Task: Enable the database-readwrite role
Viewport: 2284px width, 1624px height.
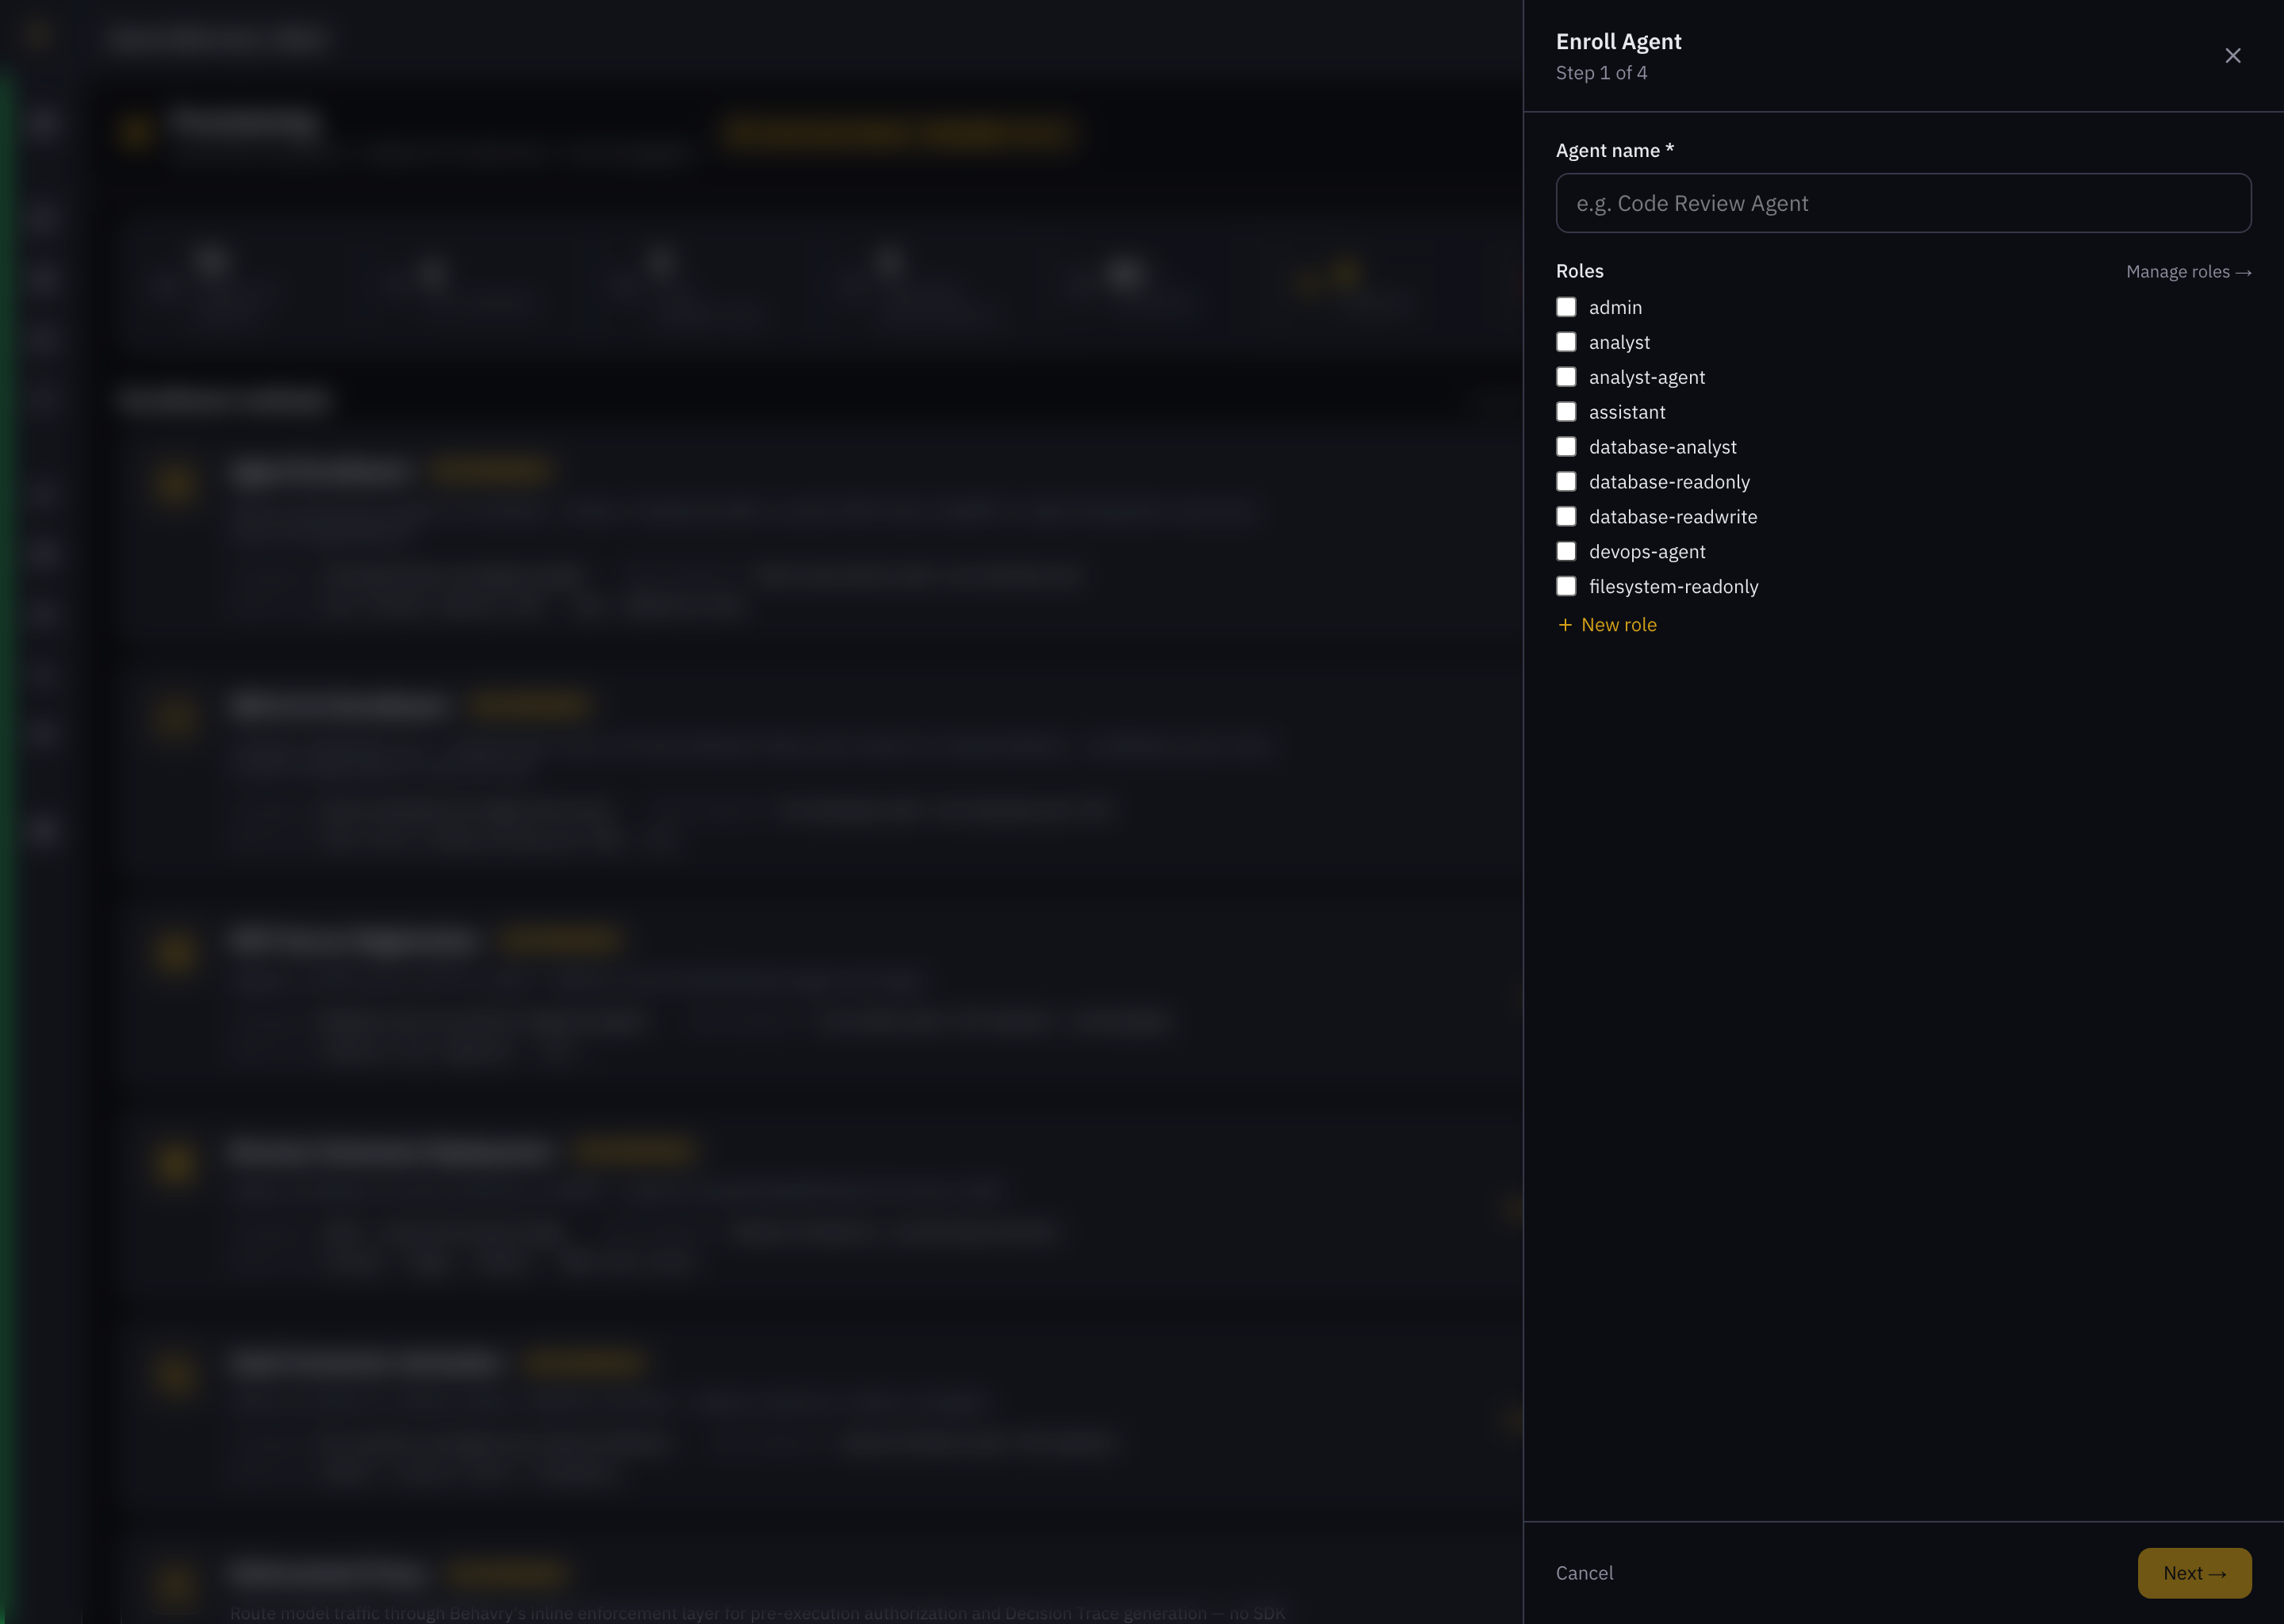Action: pyautogui.click(x=1566, y=517)
